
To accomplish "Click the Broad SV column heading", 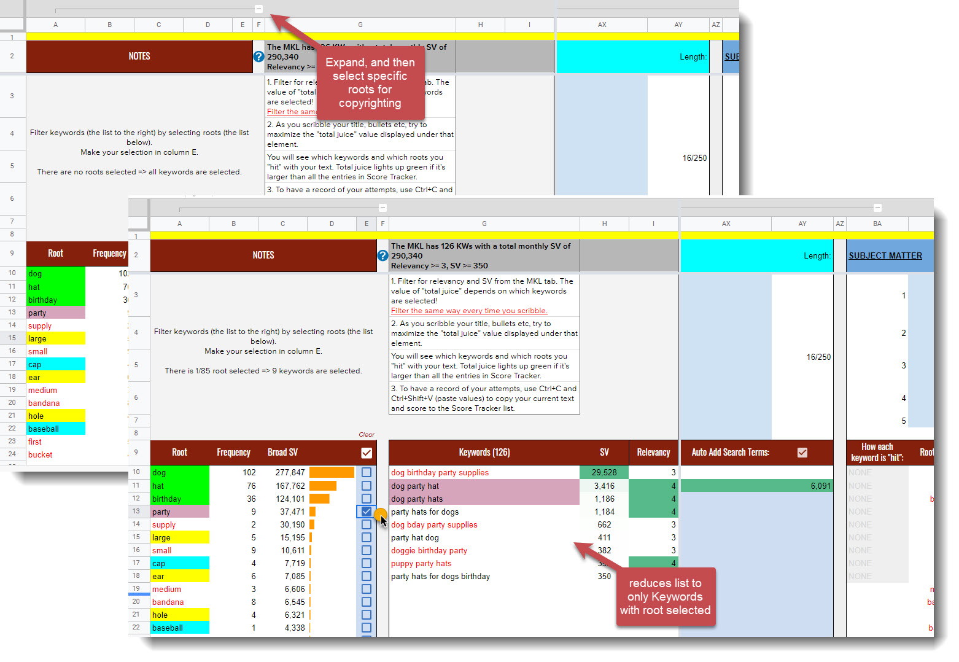I will (282, 453).
